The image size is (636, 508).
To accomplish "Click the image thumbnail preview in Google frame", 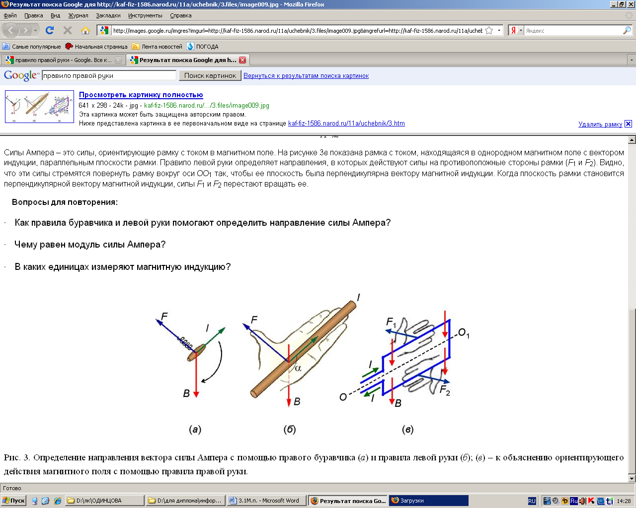I will click(x=39, y=107).
